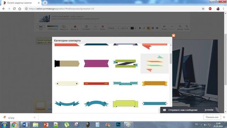Bookmark this page with the star icon
The image size is (227, 128).
click(x=203, y=9)
